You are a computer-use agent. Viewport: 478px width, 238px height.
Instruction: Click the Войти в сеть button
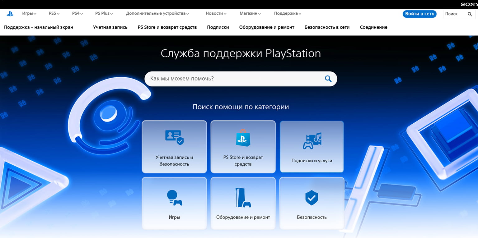[419, 14]
